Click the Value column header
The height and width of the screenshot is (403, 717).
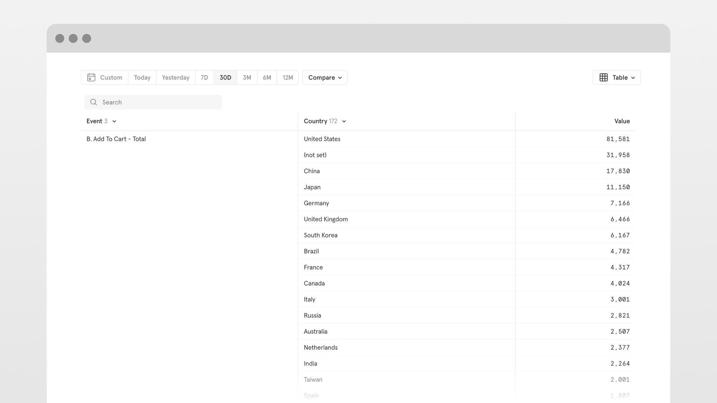[621, 121]
